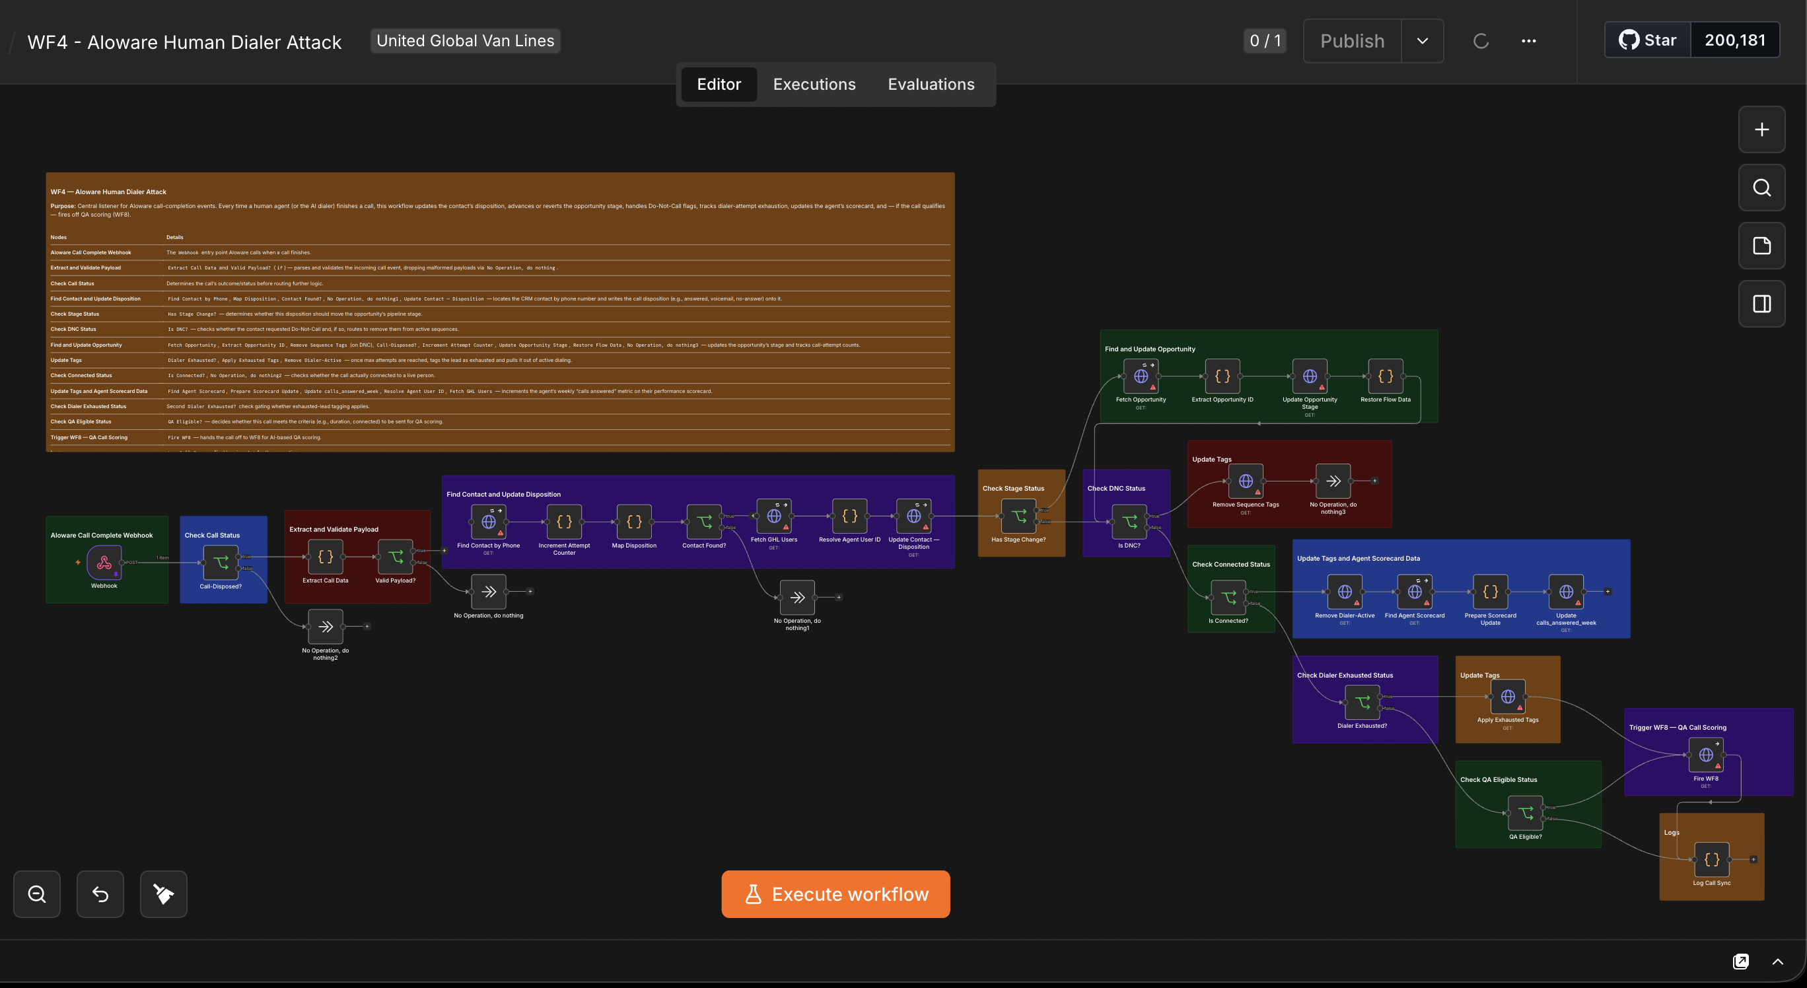Add a sticky note to canvas
Image resolution: width=1807 pixels, height=988 pixels.
pyautogui.click(x=1761, y=246)
